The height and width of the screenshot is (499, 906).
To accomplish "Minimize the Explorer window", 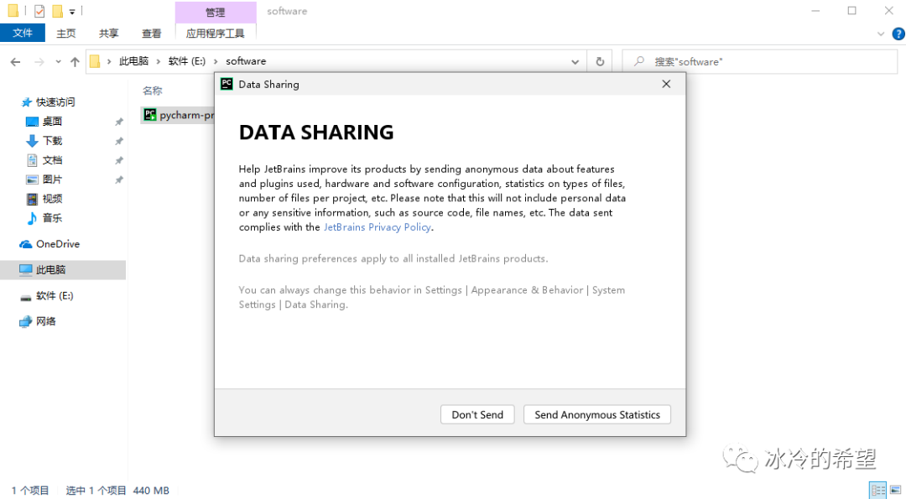I will click(815, 10).
